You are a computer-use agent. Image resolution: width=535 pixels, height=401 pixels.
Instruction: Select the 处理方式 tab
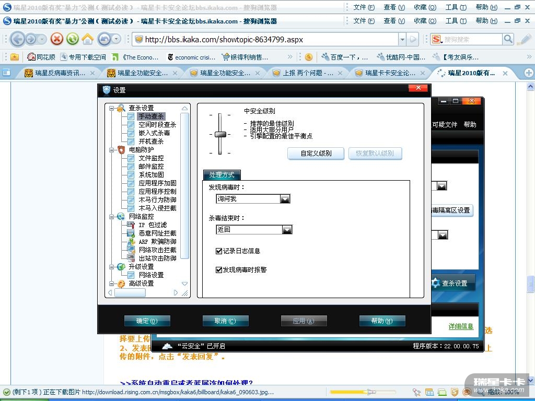[x=222, y=175]
